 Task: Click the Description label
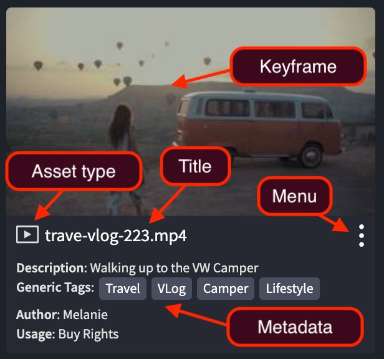click(x=52, y=268)
